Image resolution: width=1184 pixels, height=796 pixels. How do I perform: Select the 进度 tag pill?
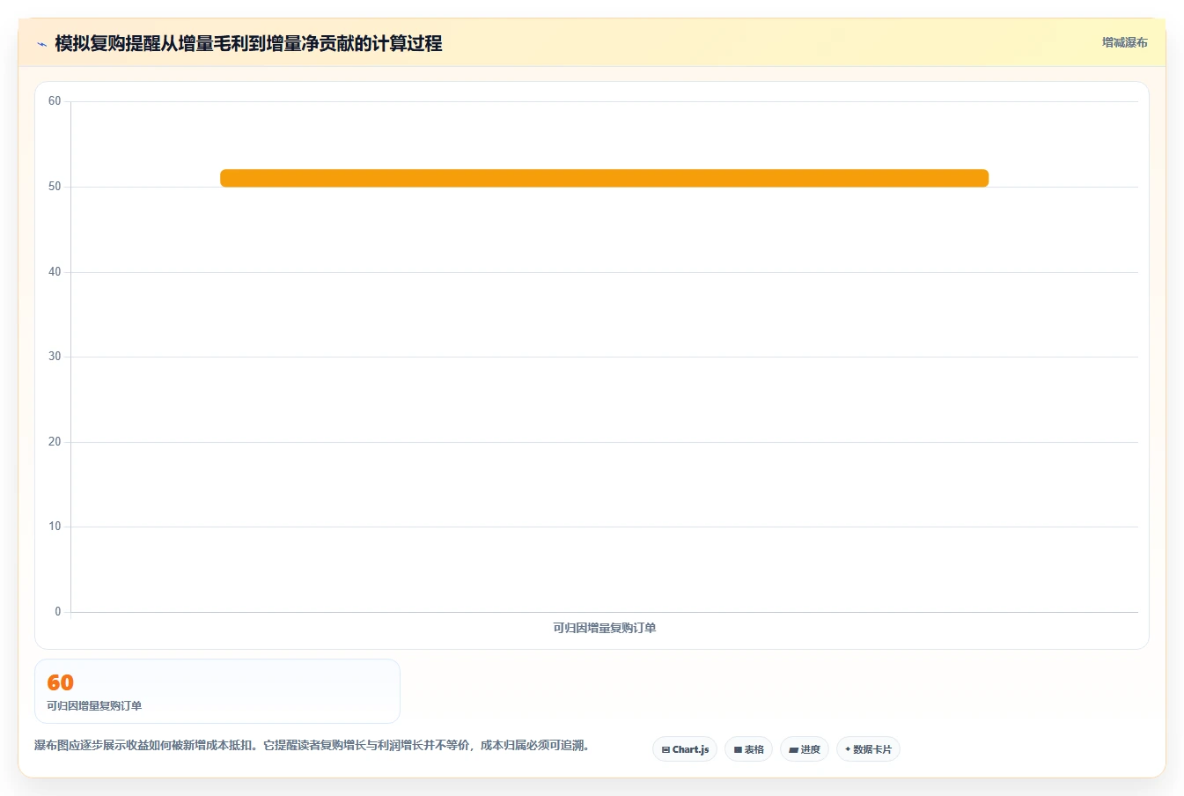coord(805,749)
